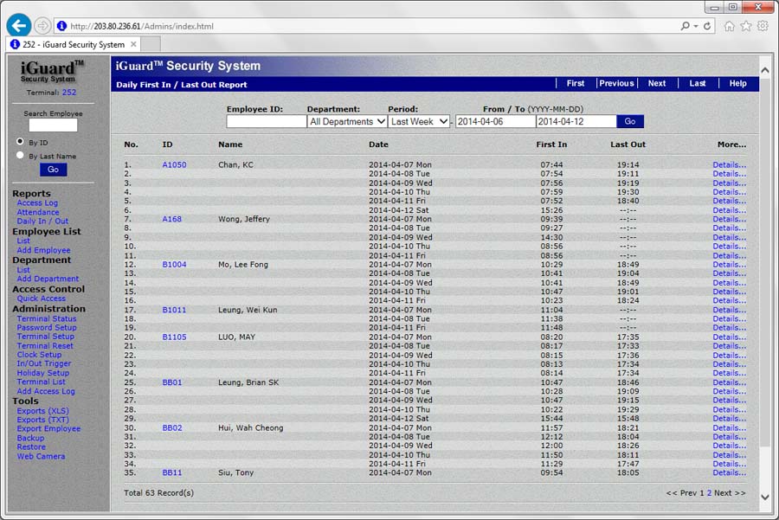Click the Go button beside date range
This screenshot has width=779, height=520.
tap(630, 121)
